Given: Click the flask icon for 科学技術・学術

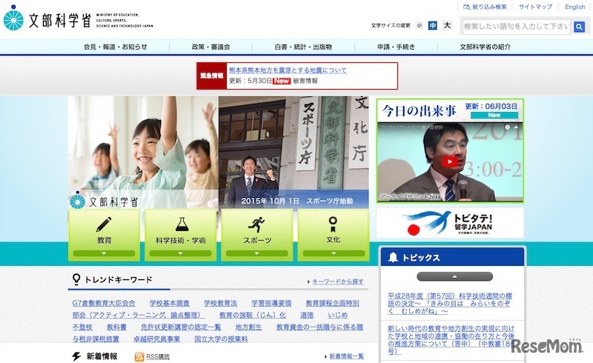Looking at the screenshot, I should coord(182,224).
